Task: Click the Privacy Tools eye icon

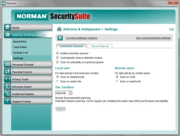Action: point(7,79)
